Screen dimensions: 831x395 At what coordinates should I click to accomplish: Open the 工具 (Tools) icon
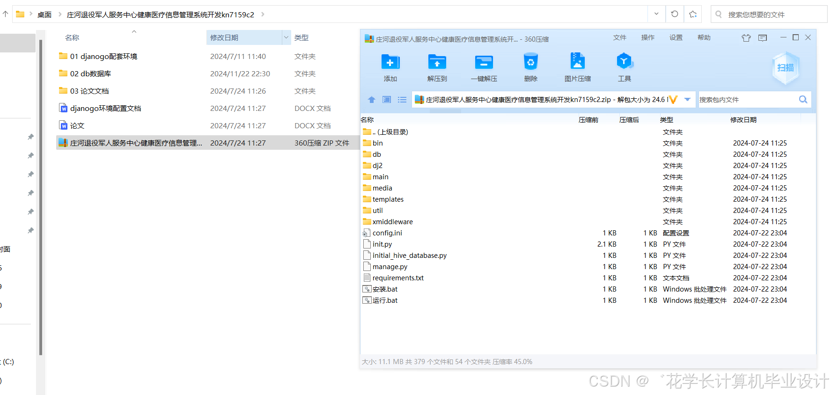point(624,61)
